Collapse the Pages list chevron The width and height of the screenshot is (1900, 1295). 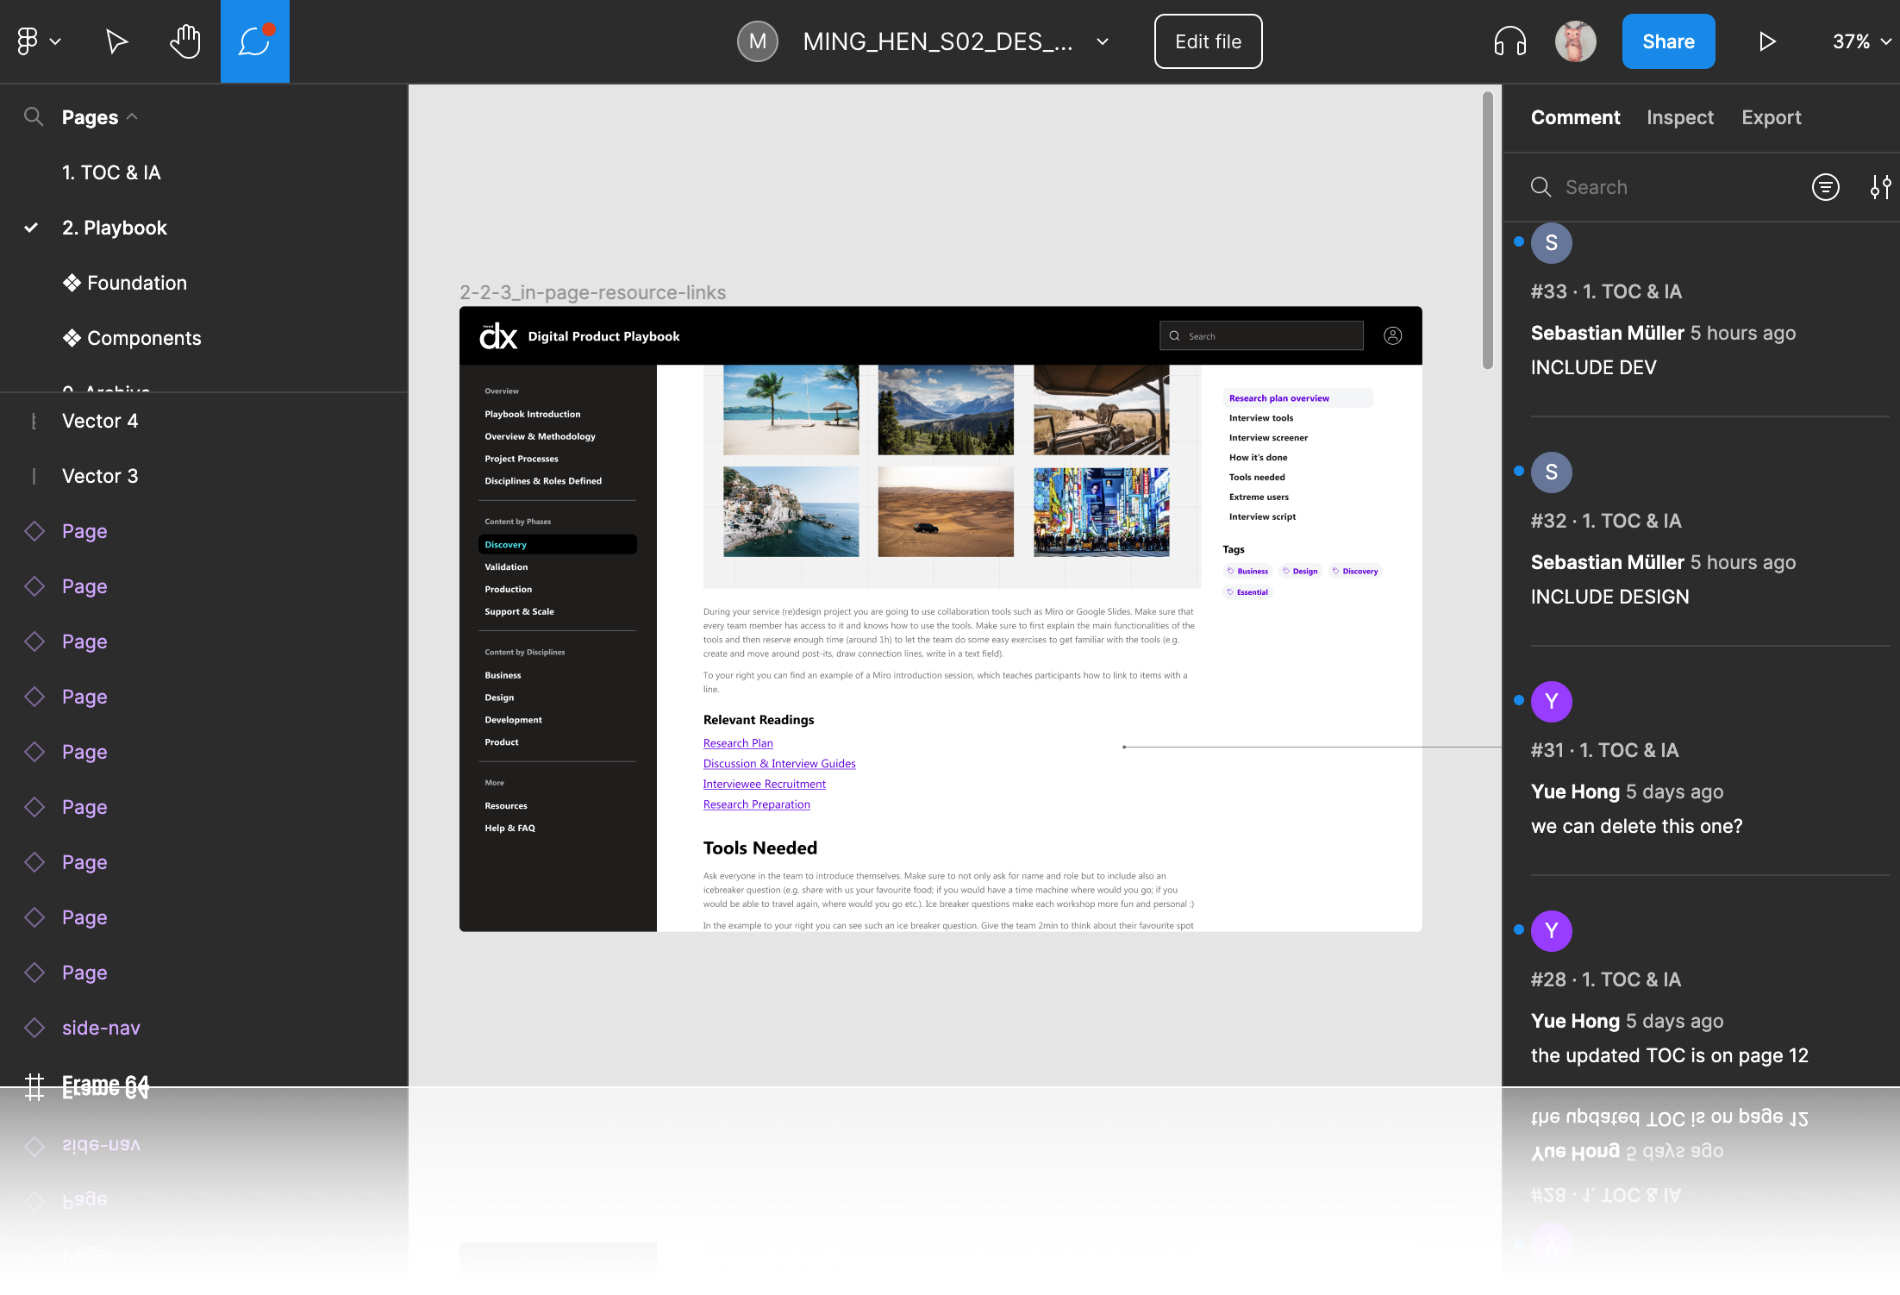[132, 117]
